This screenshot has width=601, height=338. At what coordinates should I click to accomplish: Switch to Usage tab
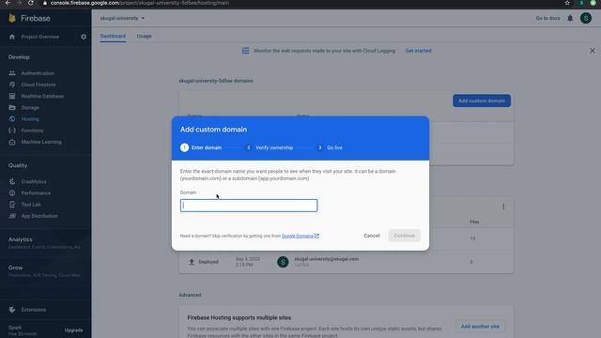(x=144, y=36)
